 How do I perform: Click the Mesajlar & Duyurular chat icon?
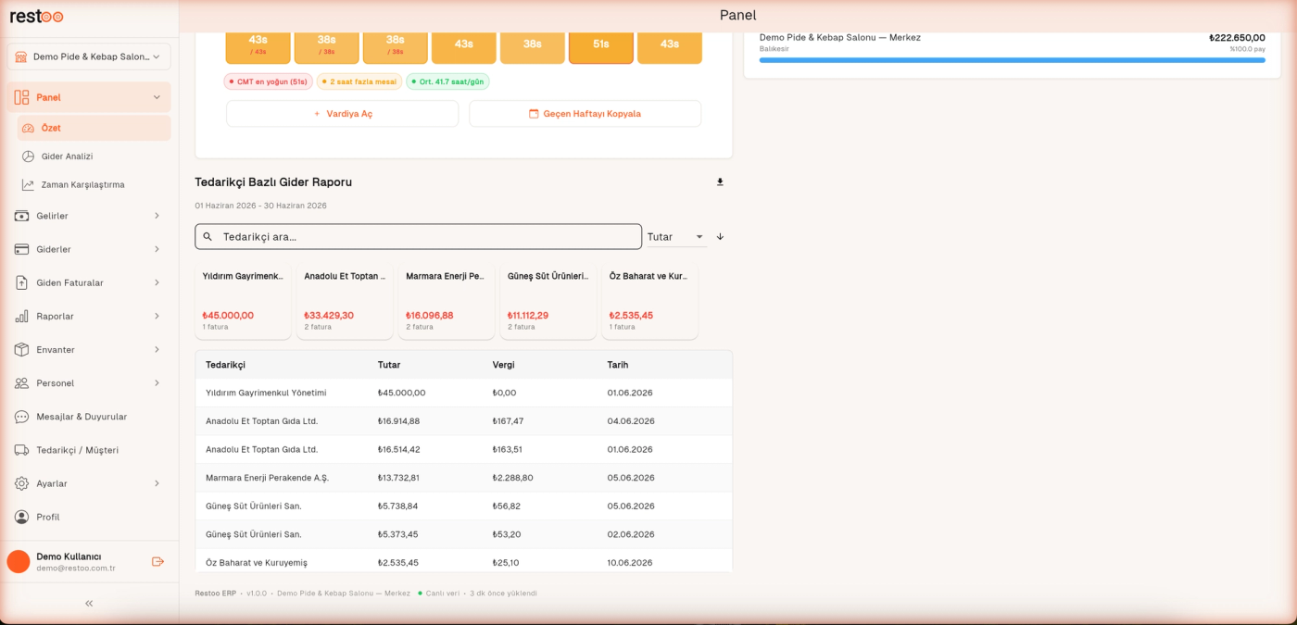[21, 417]
